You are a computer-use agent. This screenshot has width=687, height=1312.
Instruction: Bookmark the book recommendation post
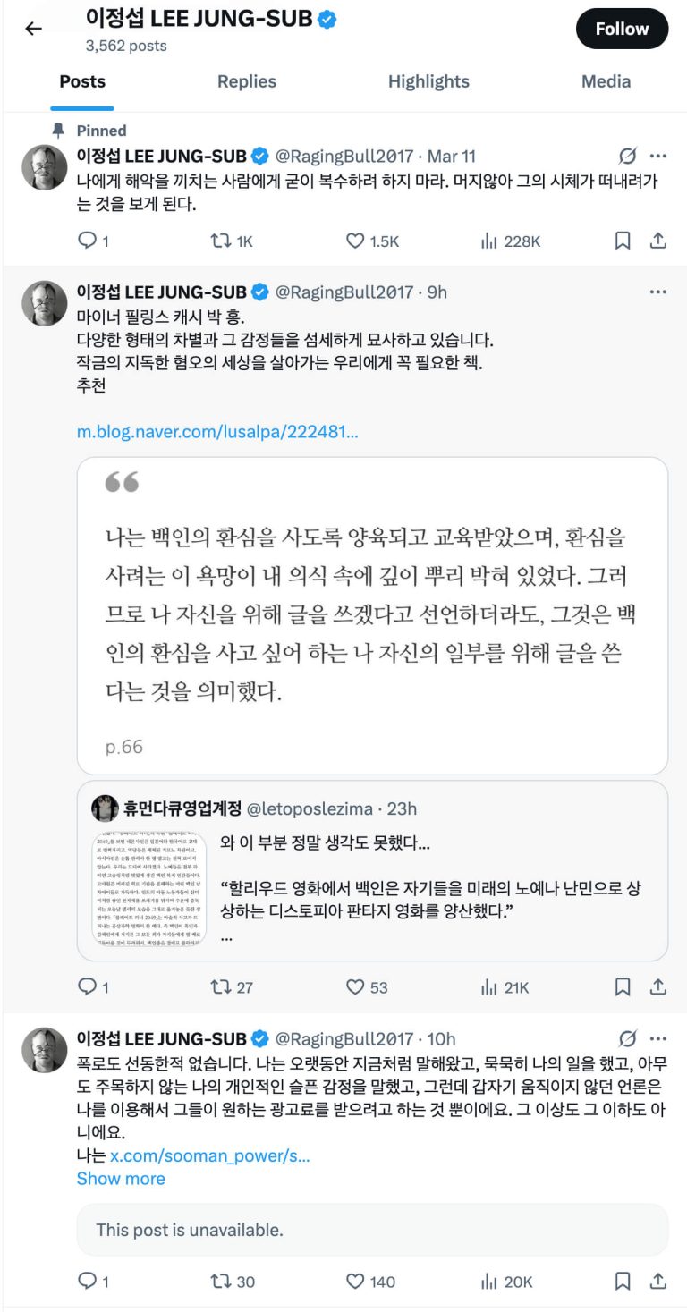coord(622,986)
